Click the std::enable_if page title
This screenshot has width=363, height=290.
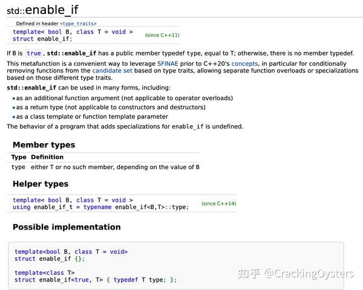(42, 10)
